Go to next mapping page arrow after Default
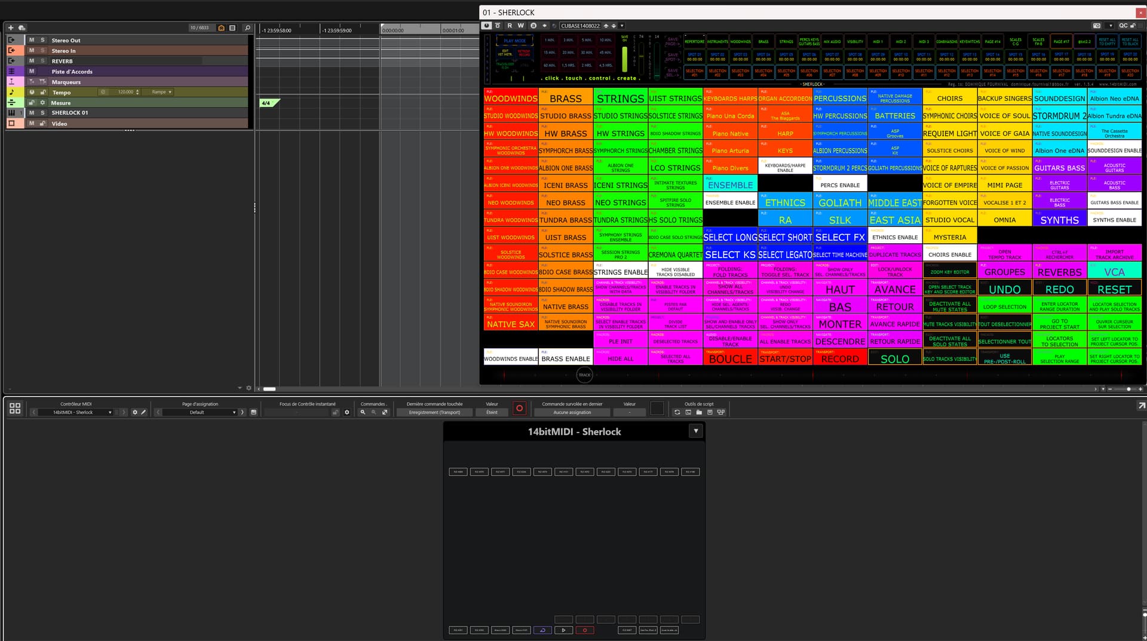Viewport: 1147px width, 641px height. (x=243, y=412)
